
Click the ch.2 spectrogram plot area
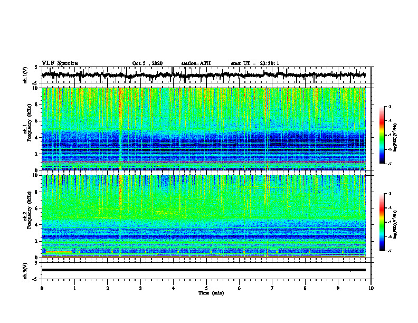click(204, 216)
